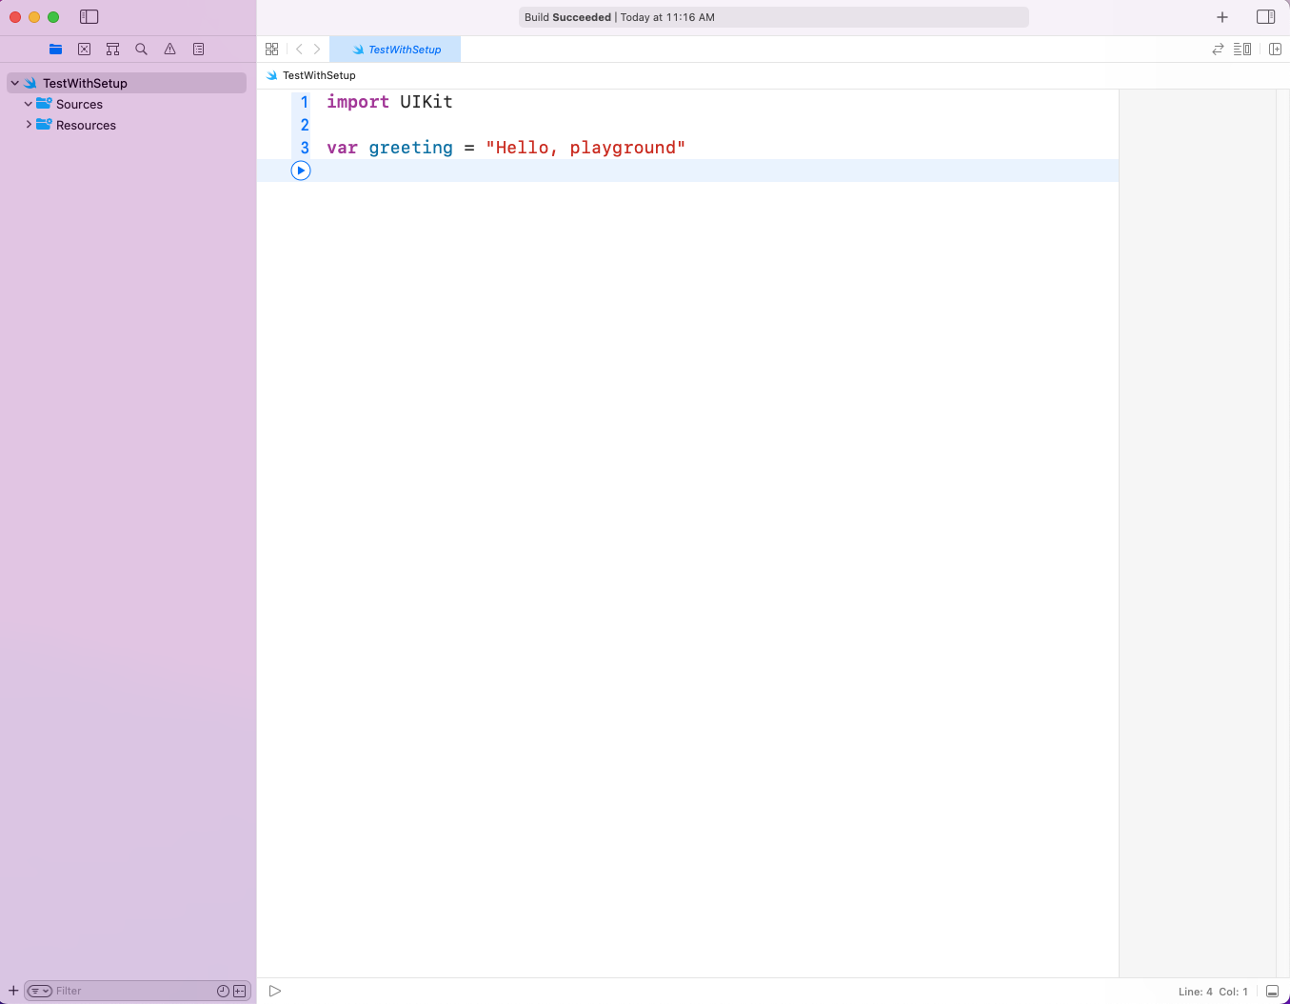Viewport: 1290px width, 1004px height.
Task: Execute playground with bottom play button
Action: tap(275, 991)
